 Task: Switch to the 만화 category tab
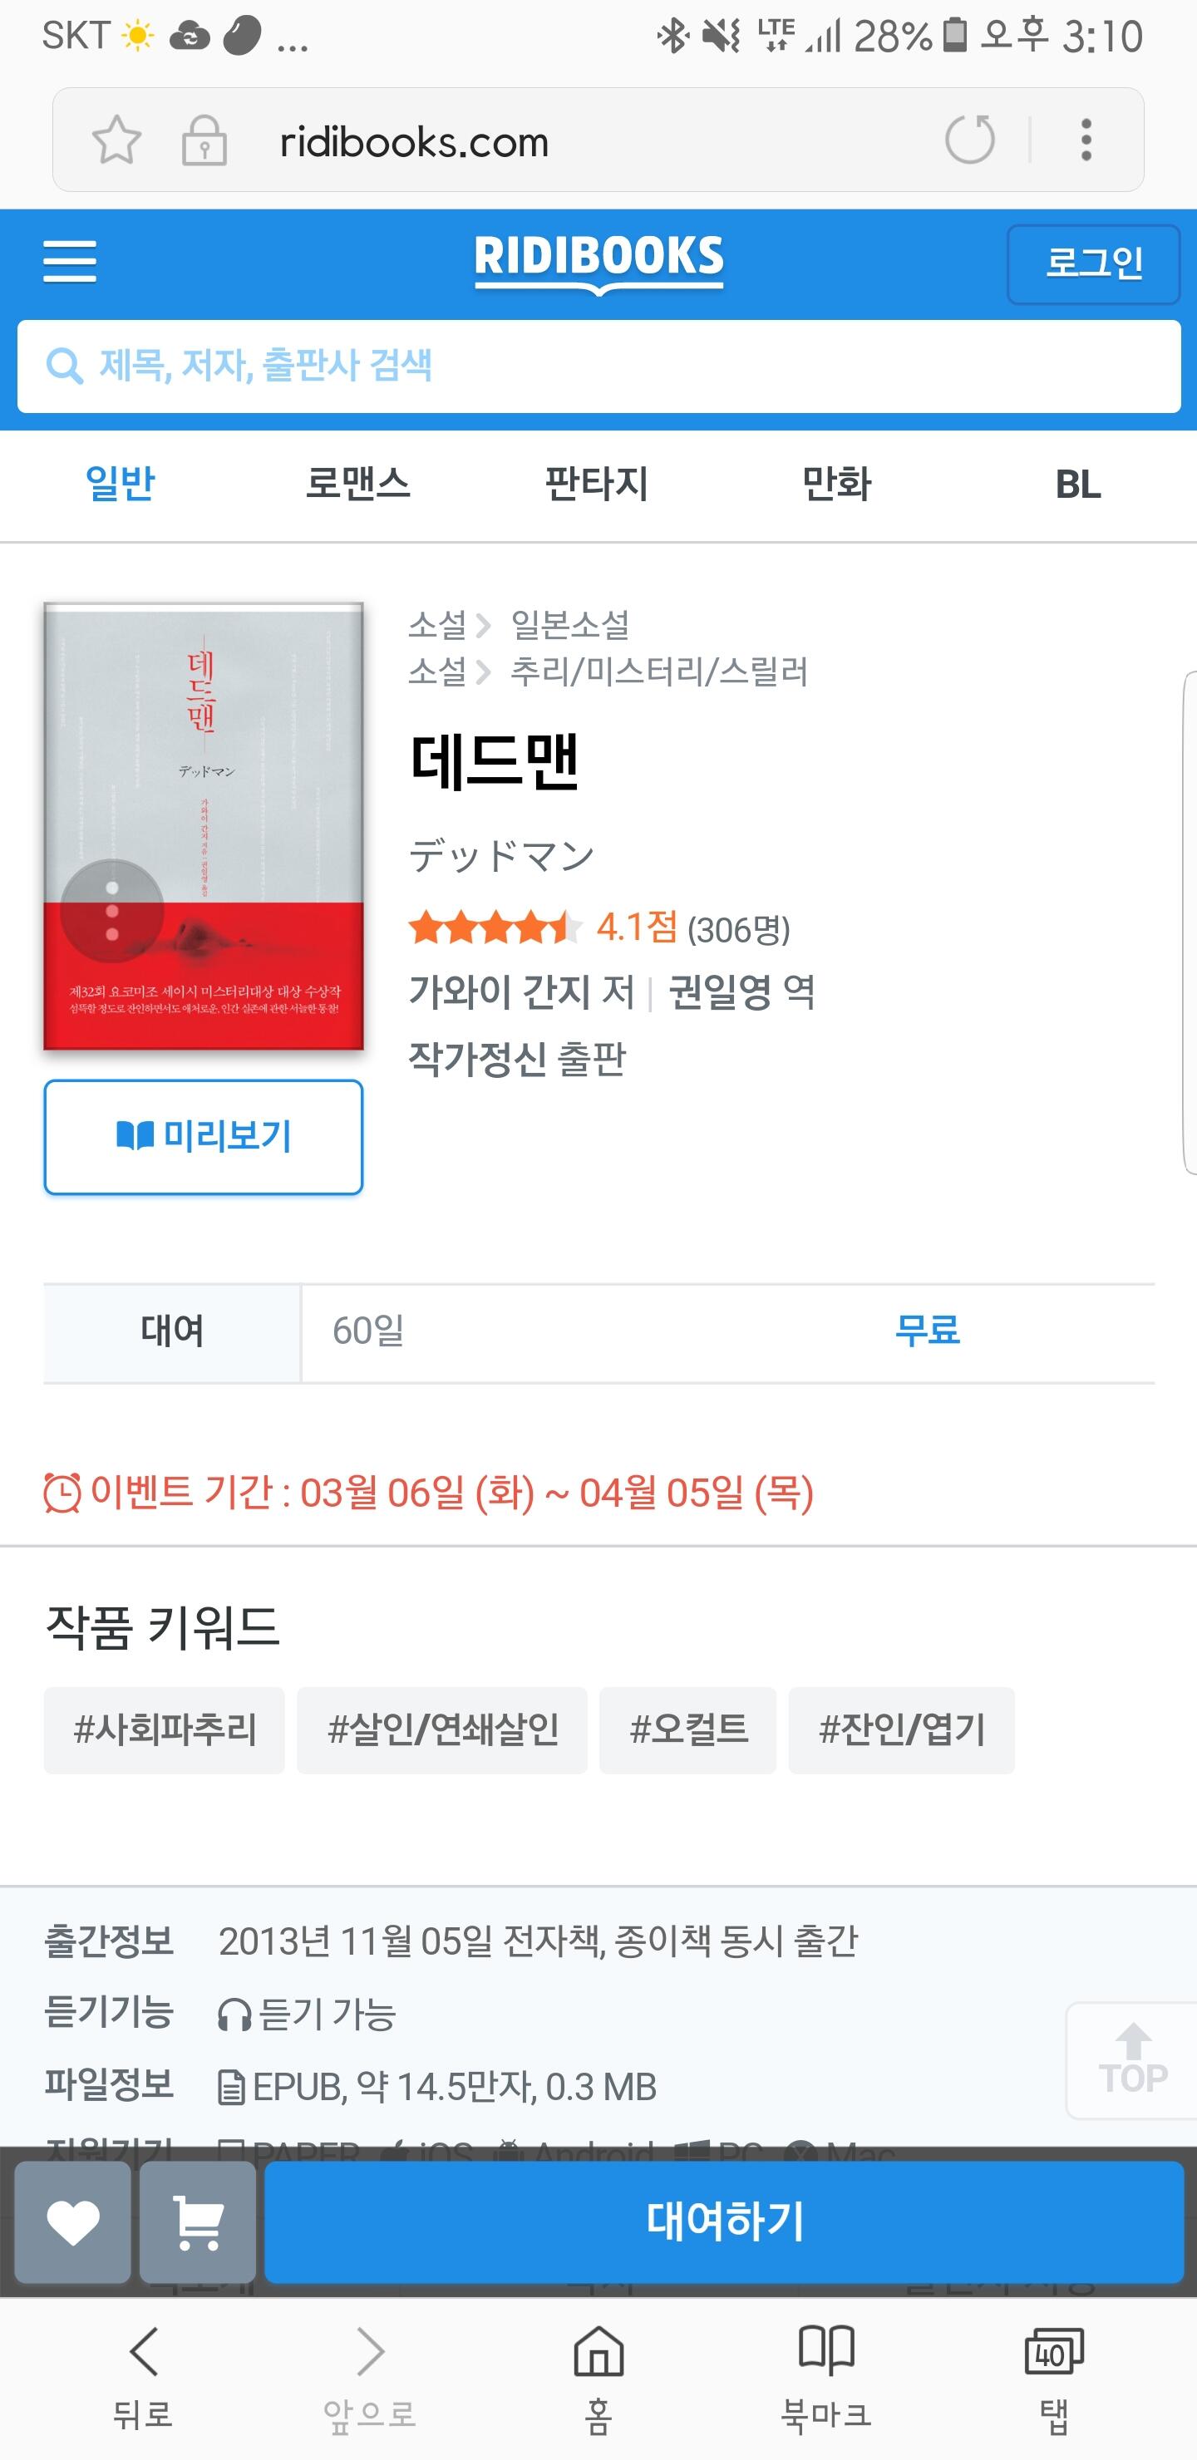tap(837, 483)
